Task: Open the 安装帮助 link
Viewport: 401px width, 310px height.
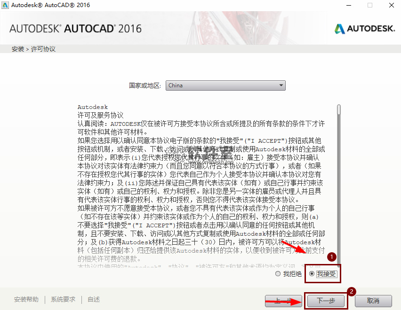Action: [x=26, y=299]
